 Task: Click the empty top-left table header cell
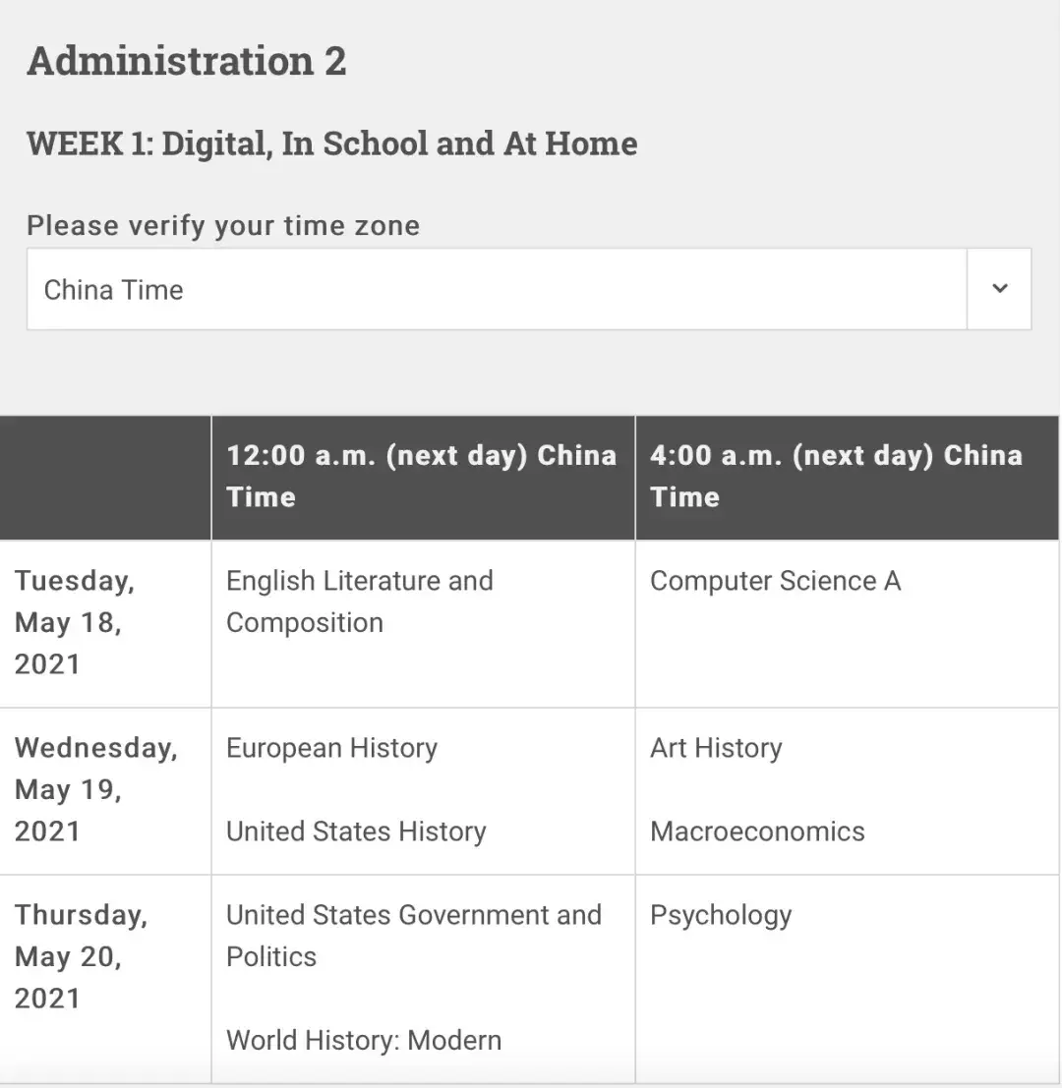point(105,477)
